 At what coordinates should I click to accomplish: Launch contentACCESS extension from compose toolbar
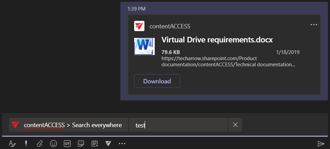point(108,144)
